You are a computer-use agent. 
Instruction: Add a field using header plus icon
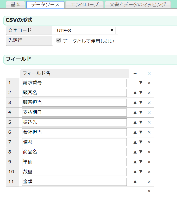click(x=135, y=73)
